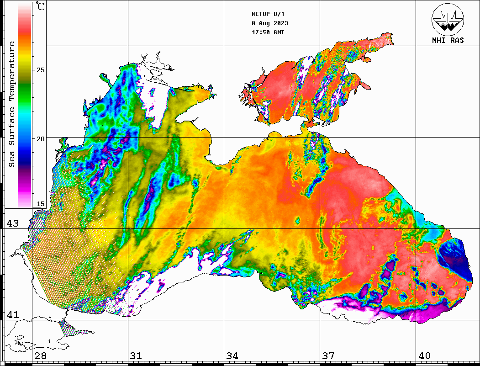
Task: Click the '8 Aug 2023' date text
Action: pyautogui.click(x=270, y=23)
